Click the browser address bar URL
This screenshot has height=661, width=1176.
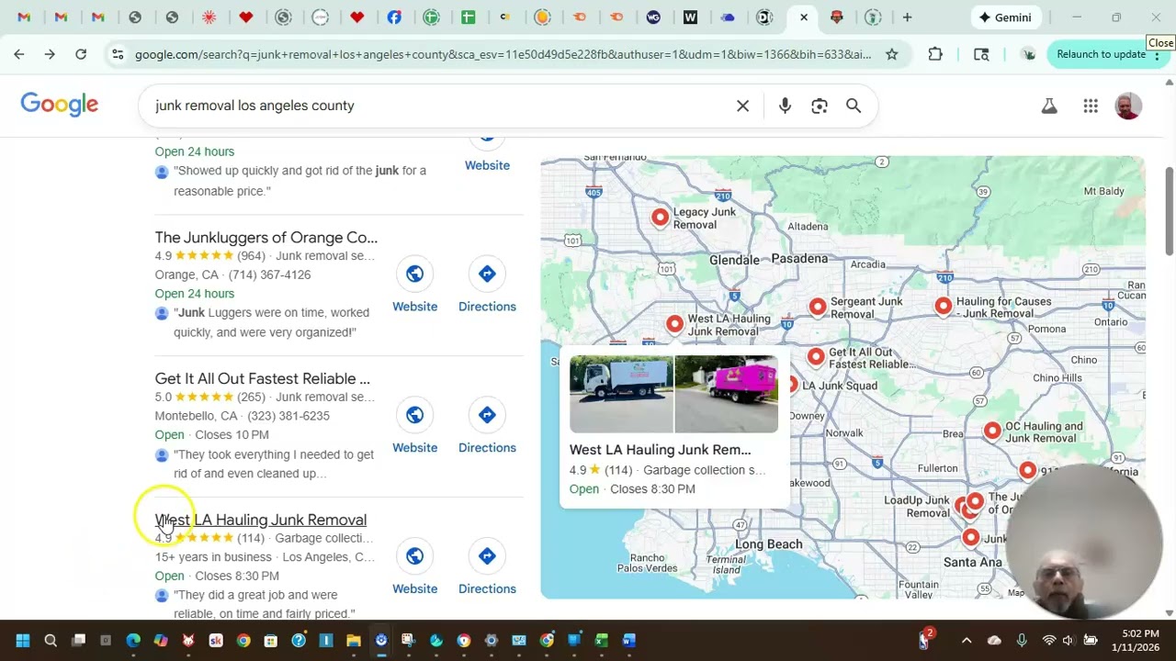pyautogui.click(x=503, y=54)
